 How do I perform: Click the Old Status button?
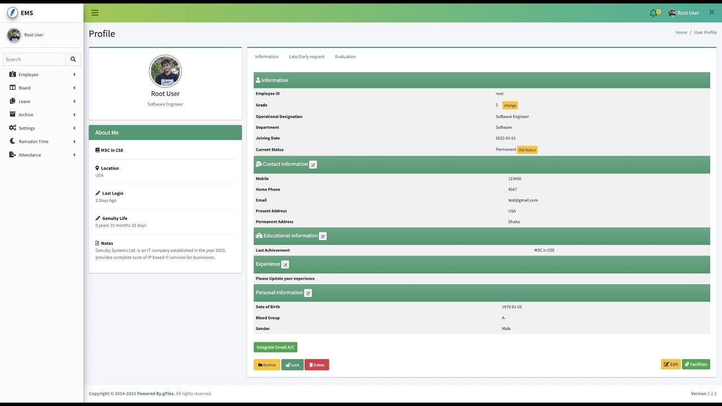[x=527, y=150]
